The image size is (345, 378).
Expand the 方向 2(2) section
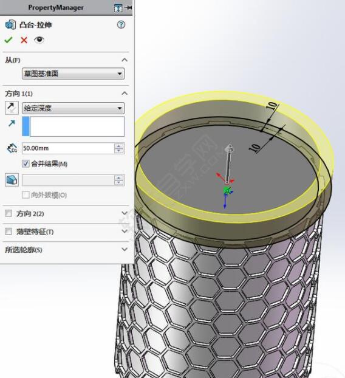[x=125, y=213]
